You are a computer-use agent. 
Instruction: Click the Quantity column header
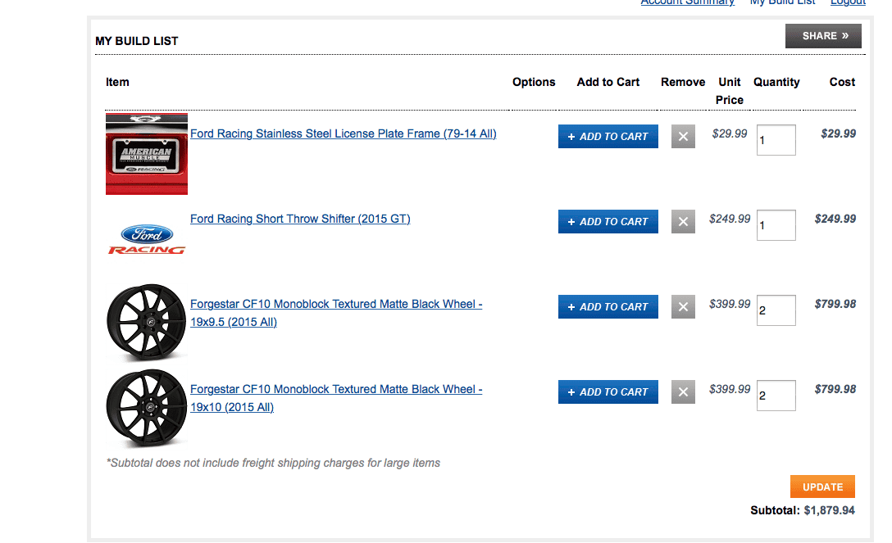776,82
